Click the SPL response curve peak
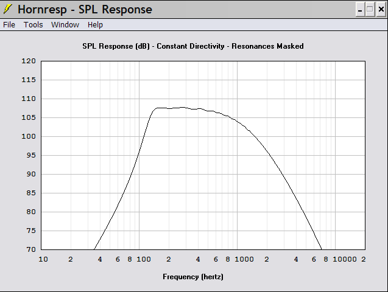Screen dimensions: 388x292 (x=183, y=107)
